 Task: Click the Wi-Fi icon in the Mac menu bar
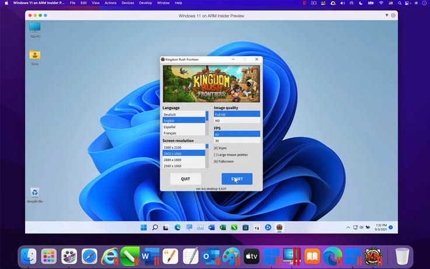(x=381, y=3)
